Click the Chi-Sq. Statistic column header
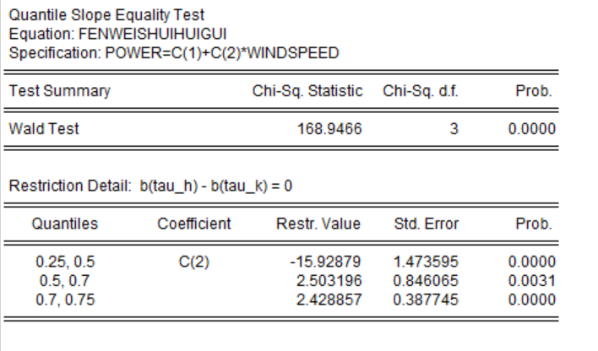598x351 pixels. pyautogui.click(x=310, y=91)
